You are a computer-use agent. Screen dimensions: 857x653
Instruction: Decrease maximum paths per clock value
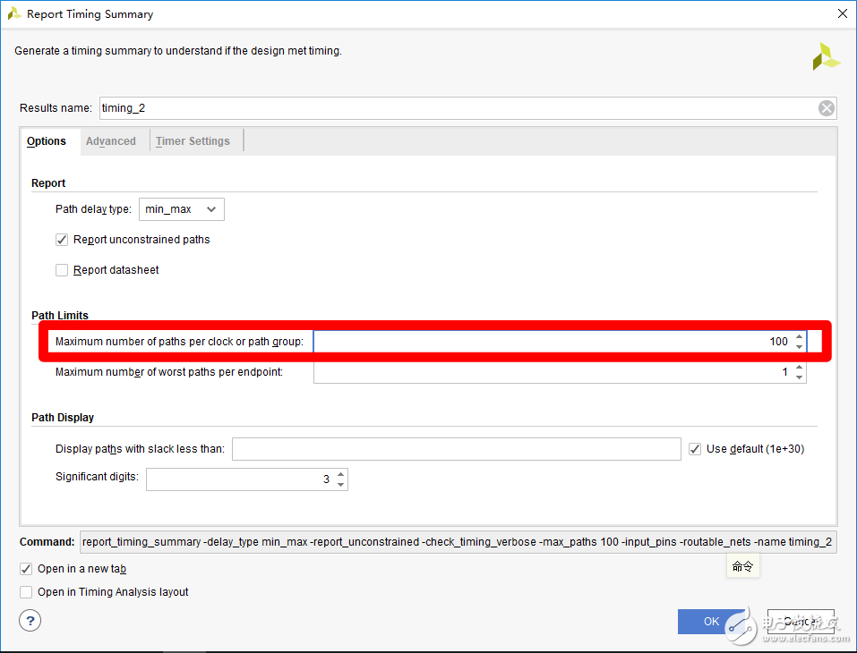800,347
